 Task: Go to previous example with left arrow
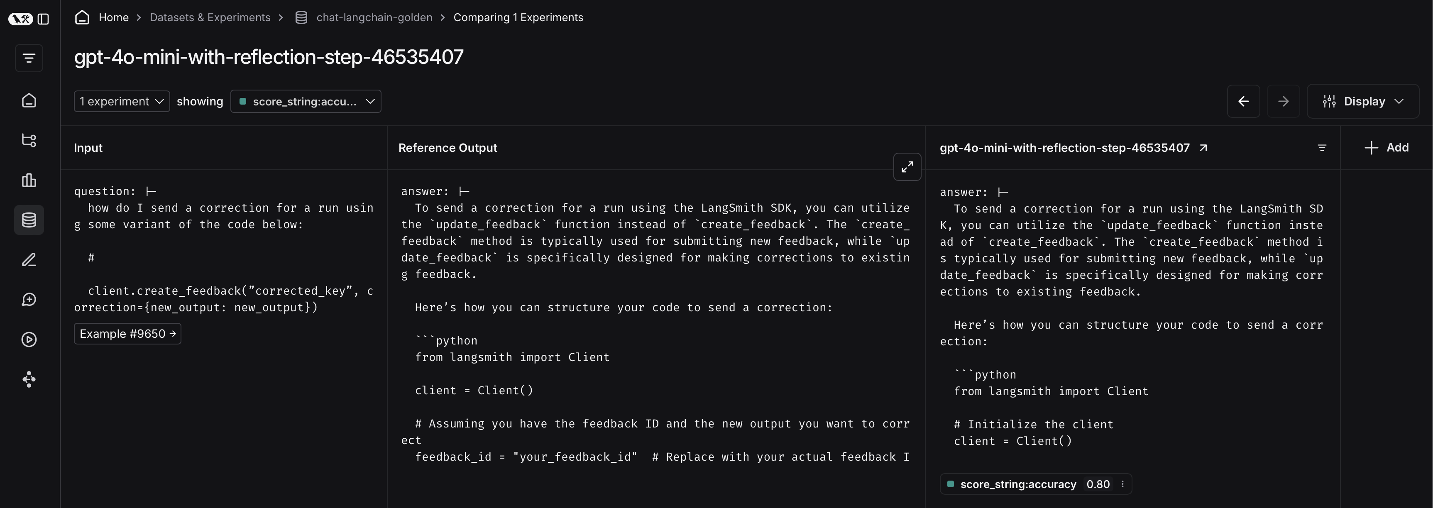(1243, 101)
